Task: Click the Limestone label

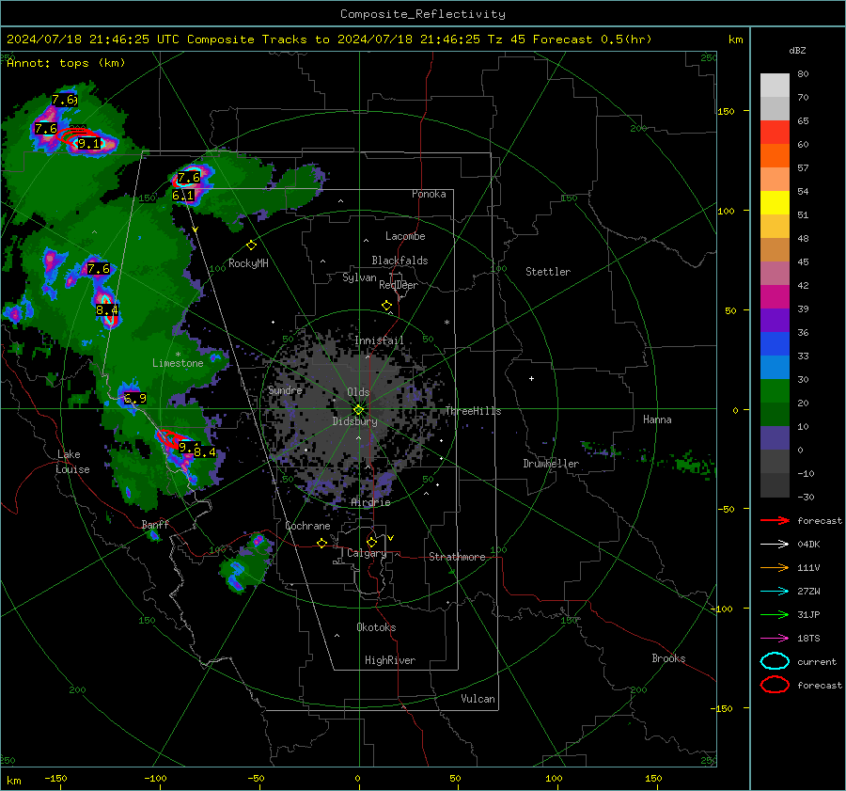Action: pyautogui.click(x=178, y=363)
